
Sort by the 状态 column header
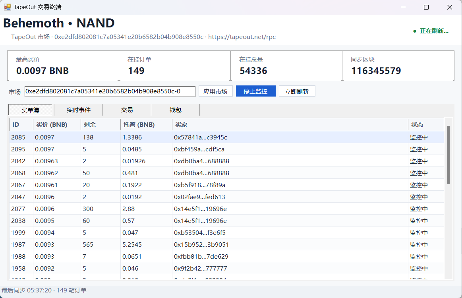point(426,125)
